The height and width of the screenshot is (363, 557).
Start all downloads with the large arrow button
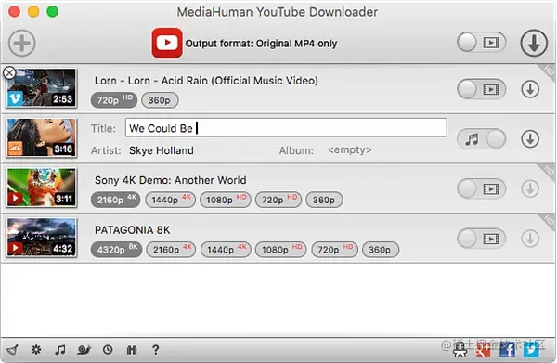point(534,44)
